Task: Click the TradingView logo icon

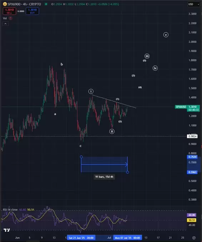Action: [x=7, y=230]
